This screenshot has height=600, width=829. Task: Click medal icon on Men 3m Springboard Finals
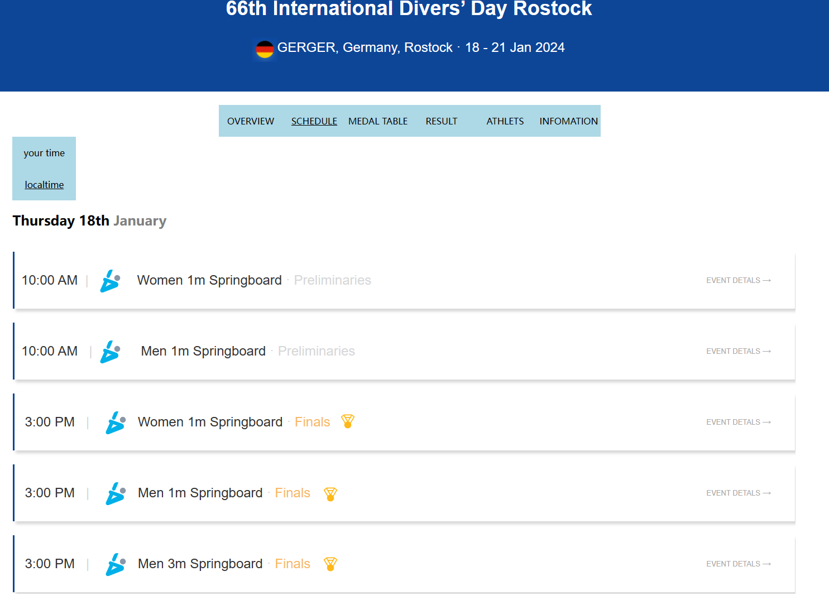(x=330, y=564)
